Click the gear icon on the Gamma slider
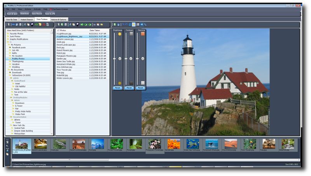This screenshot has width=311, height=176. coord(143,59)
